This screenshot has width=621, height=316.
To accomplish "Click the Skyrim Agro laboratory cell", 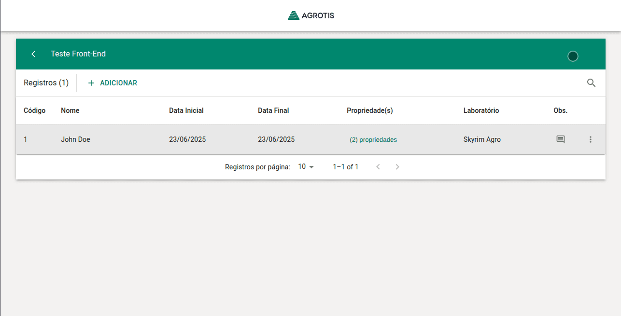I will [482, 139].
